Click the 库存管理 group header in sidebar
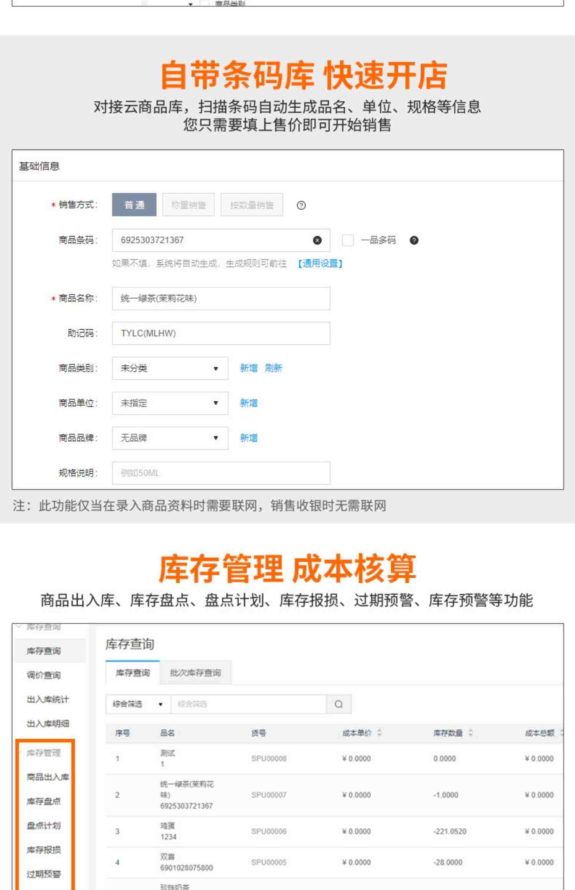This screenshot has height=890, width=575. coord(44,753)
